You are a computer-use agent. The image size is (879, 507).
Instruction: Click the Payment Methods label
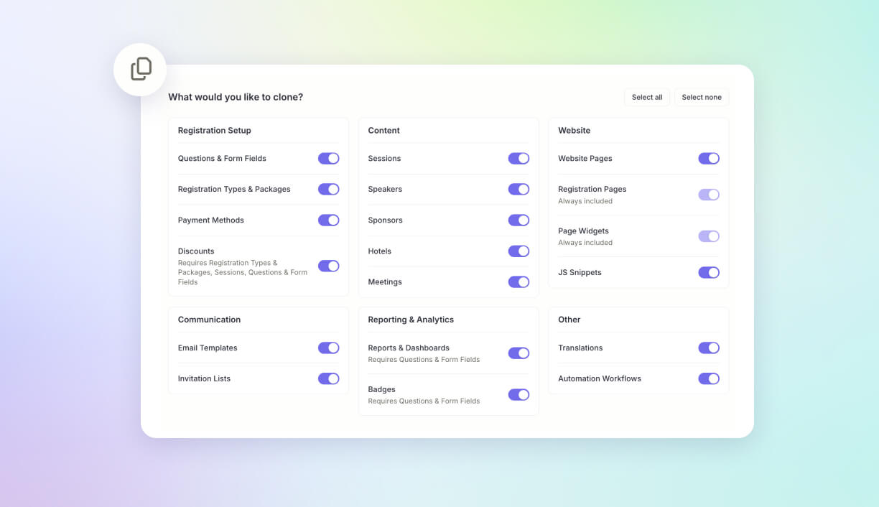tap(211, 220)
